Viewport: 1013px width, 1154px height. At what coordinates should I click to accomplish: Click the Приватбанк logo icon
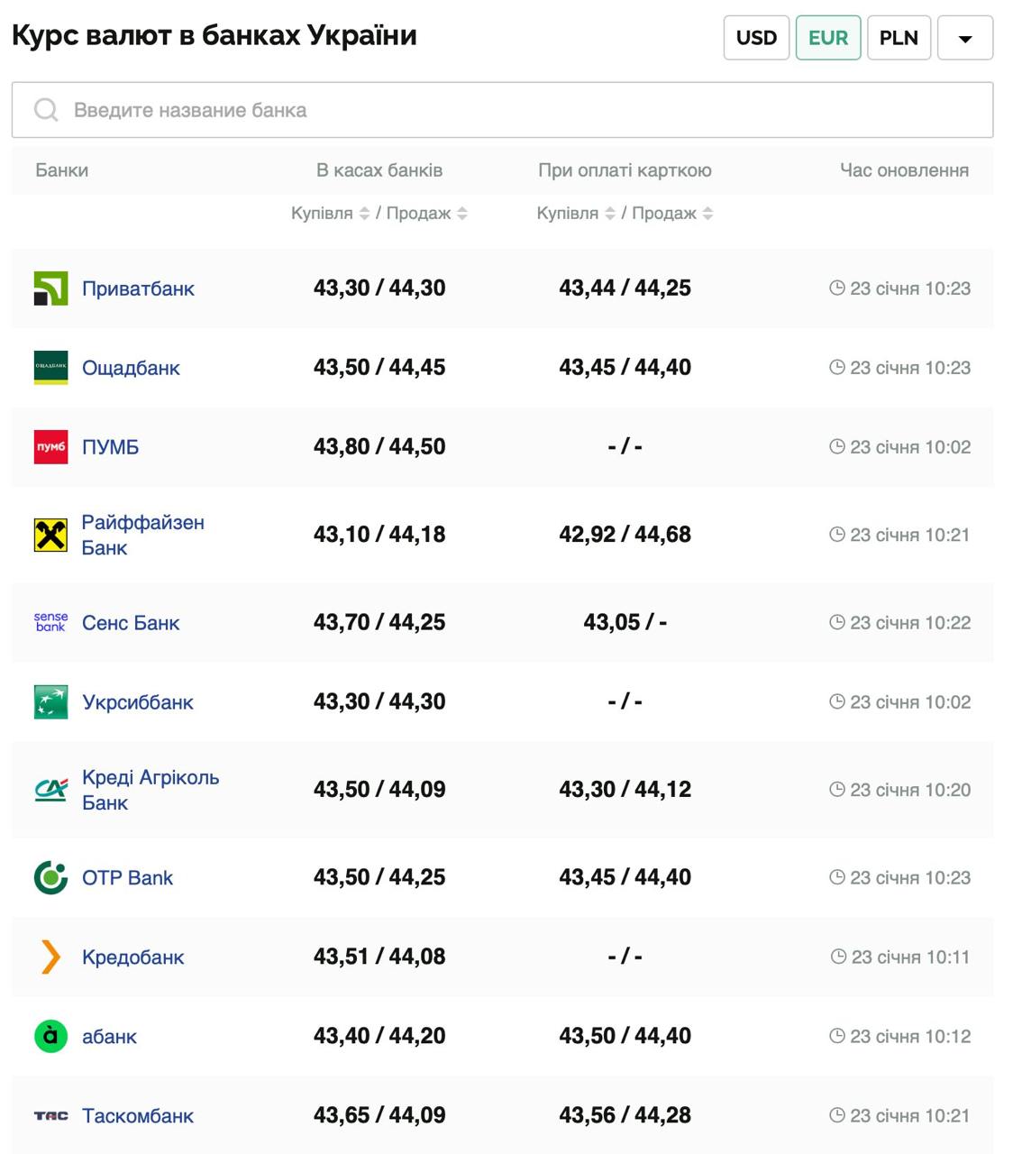click(50, 288)
